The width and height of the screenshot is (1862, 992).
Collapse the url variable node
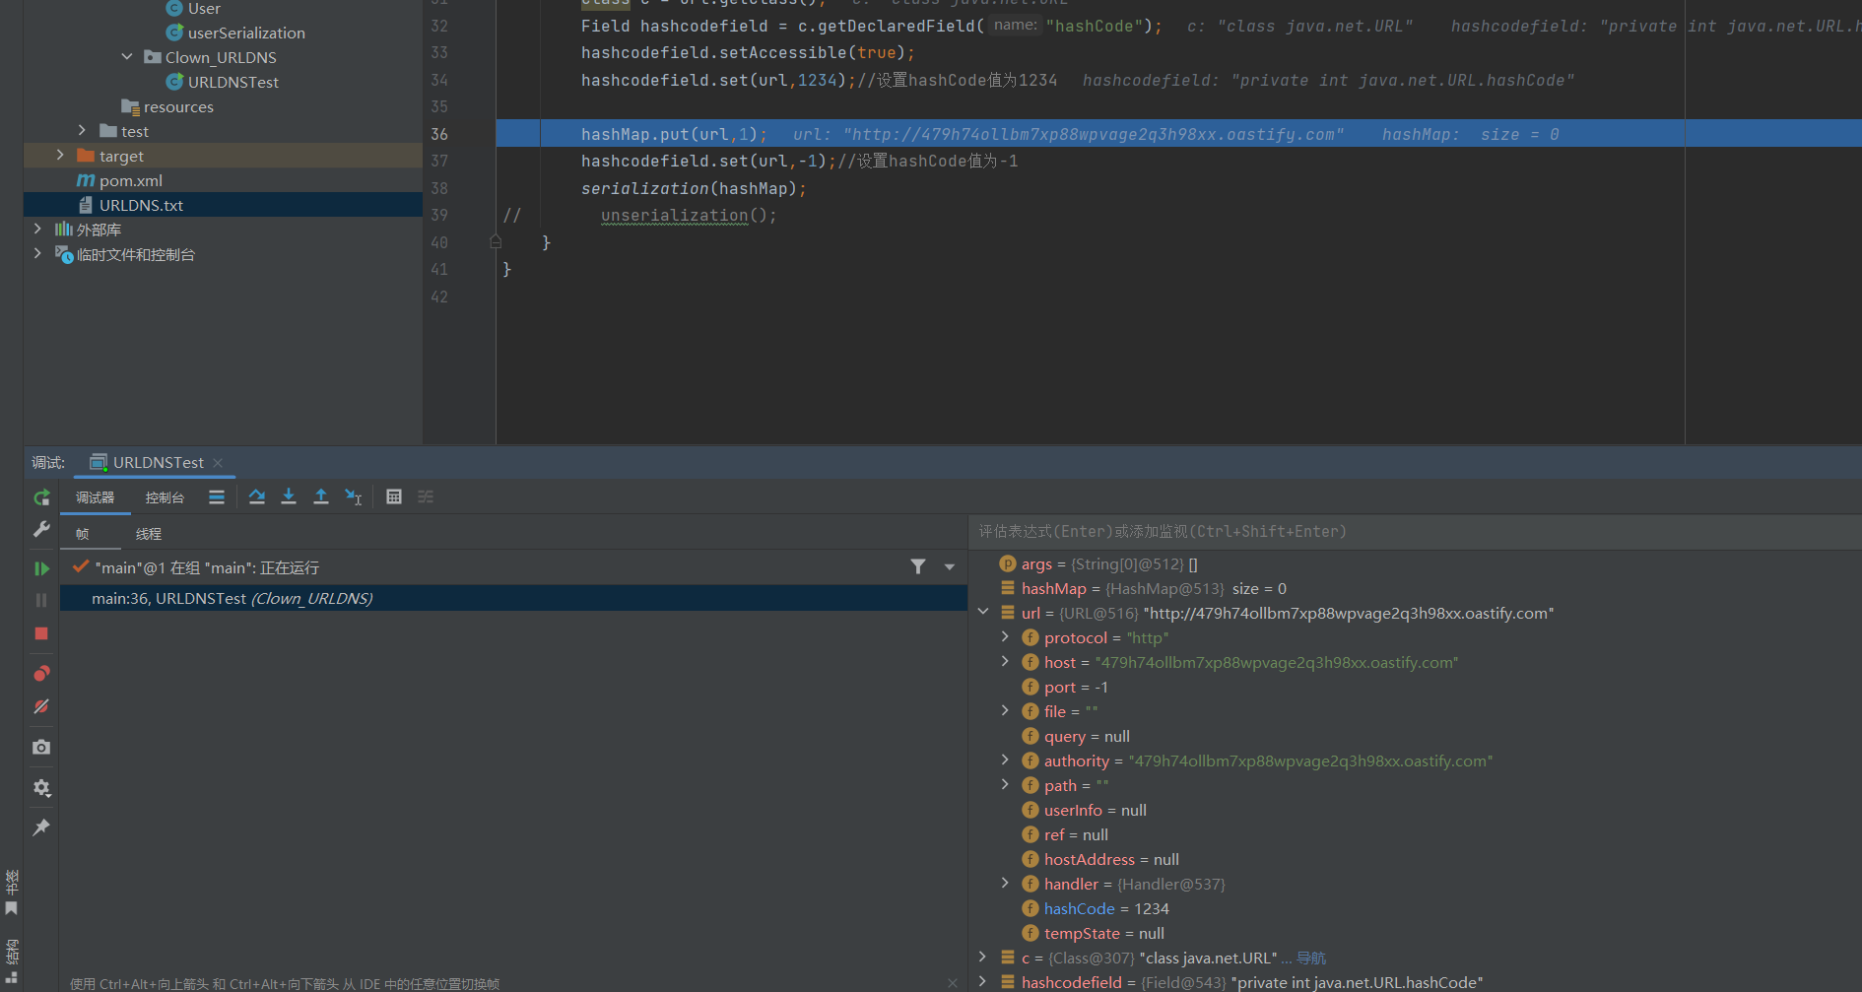[983, 613]
